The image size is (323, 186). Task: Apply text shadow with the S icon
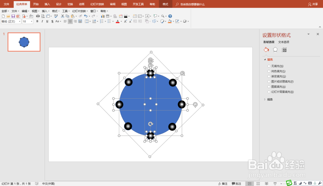tap(52, 21)
